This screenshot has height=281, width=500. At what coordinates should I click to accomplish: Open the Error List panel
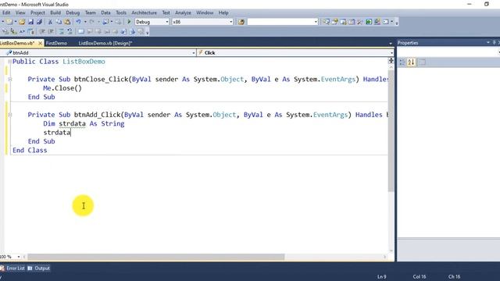click(12, 269)
